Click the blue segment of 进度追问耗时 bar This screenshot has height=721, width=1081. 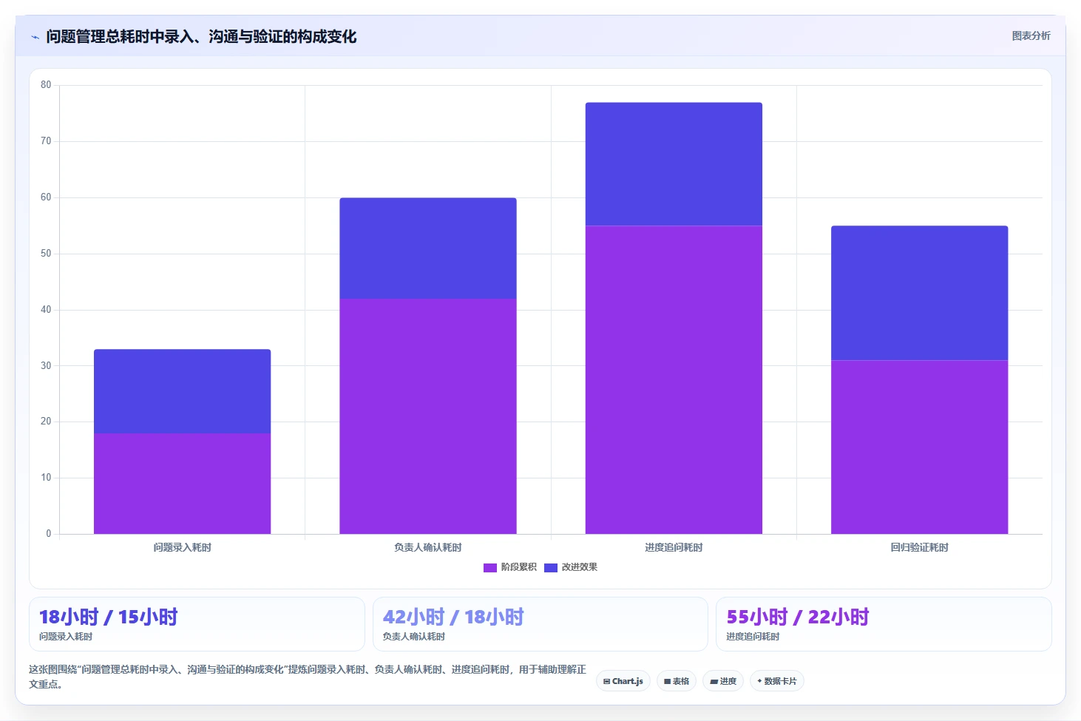(674, 164)
